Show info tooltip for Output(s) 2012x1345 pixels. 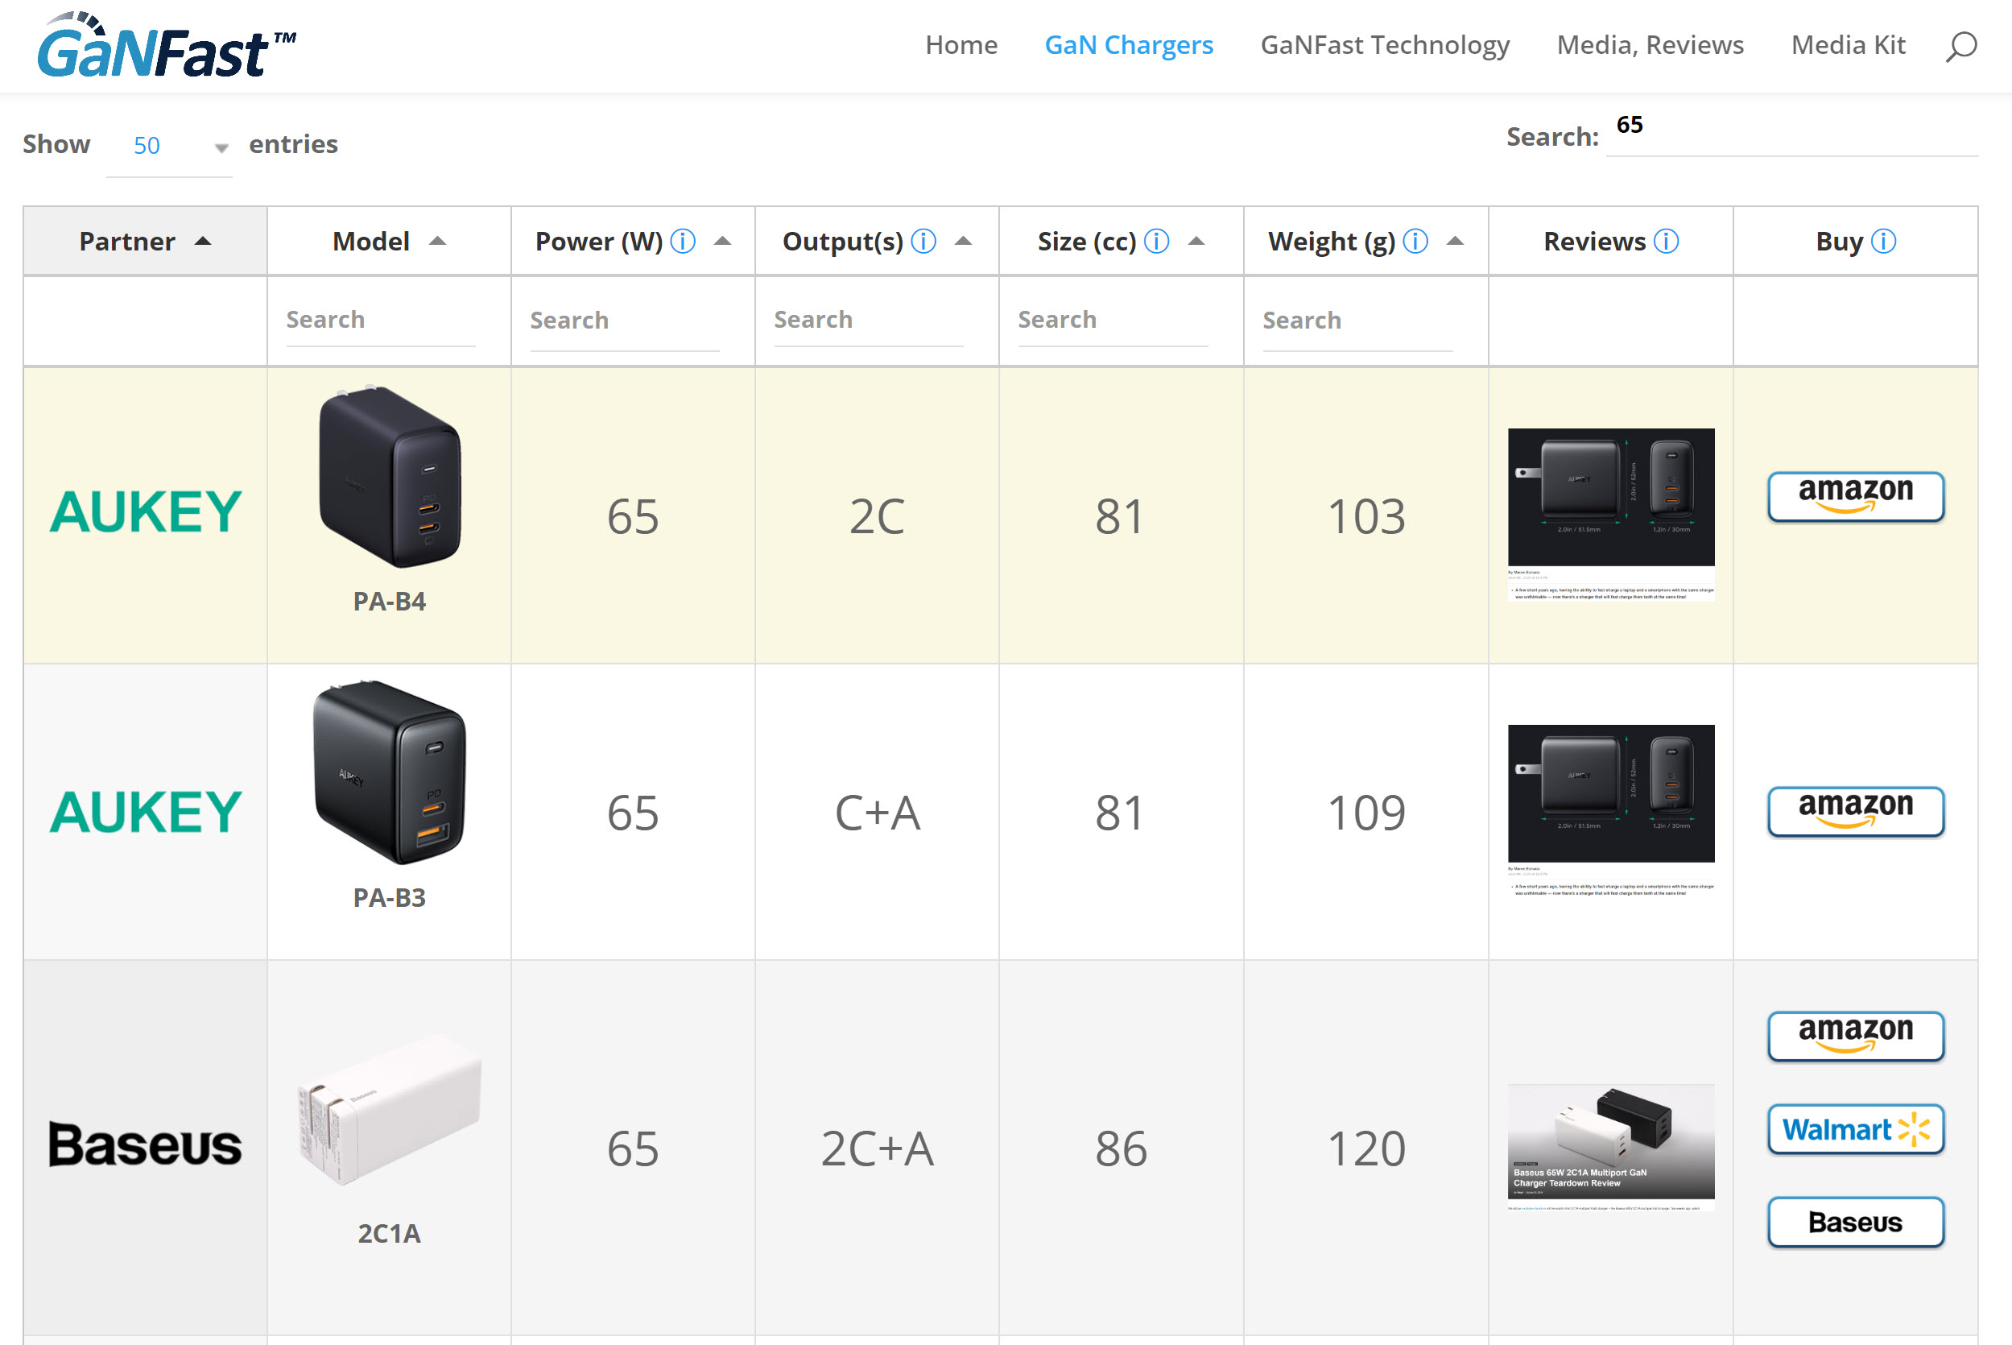(923, 242)
